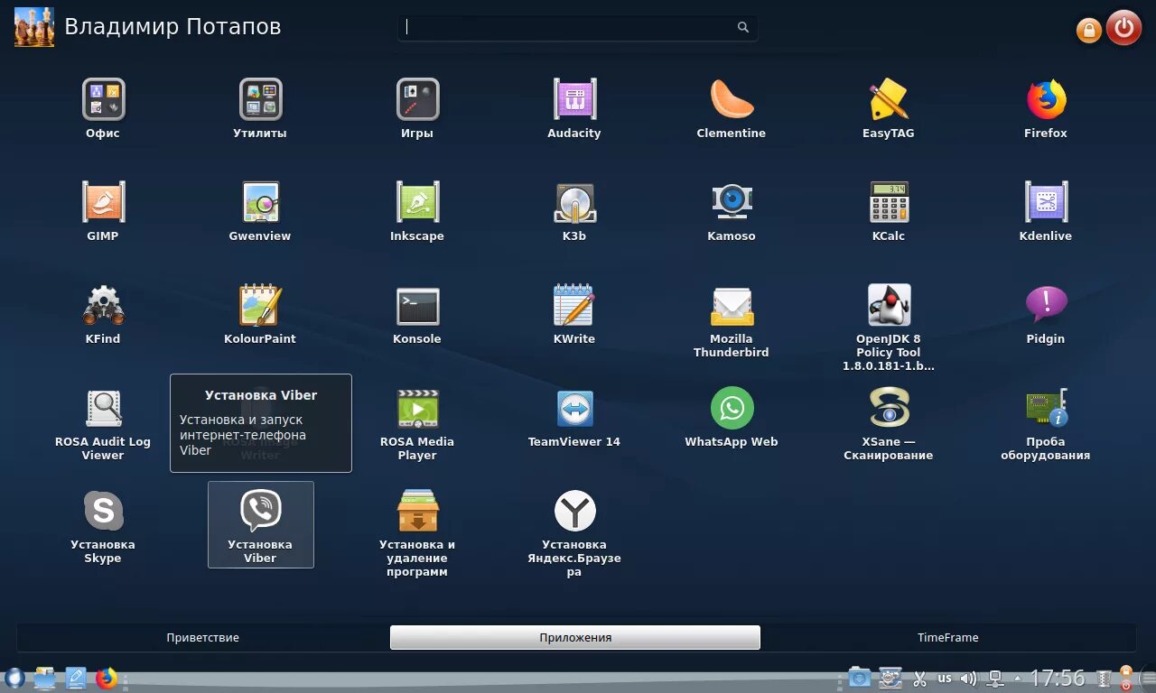Open Установка и удаление программ

(x=417, y=532)
